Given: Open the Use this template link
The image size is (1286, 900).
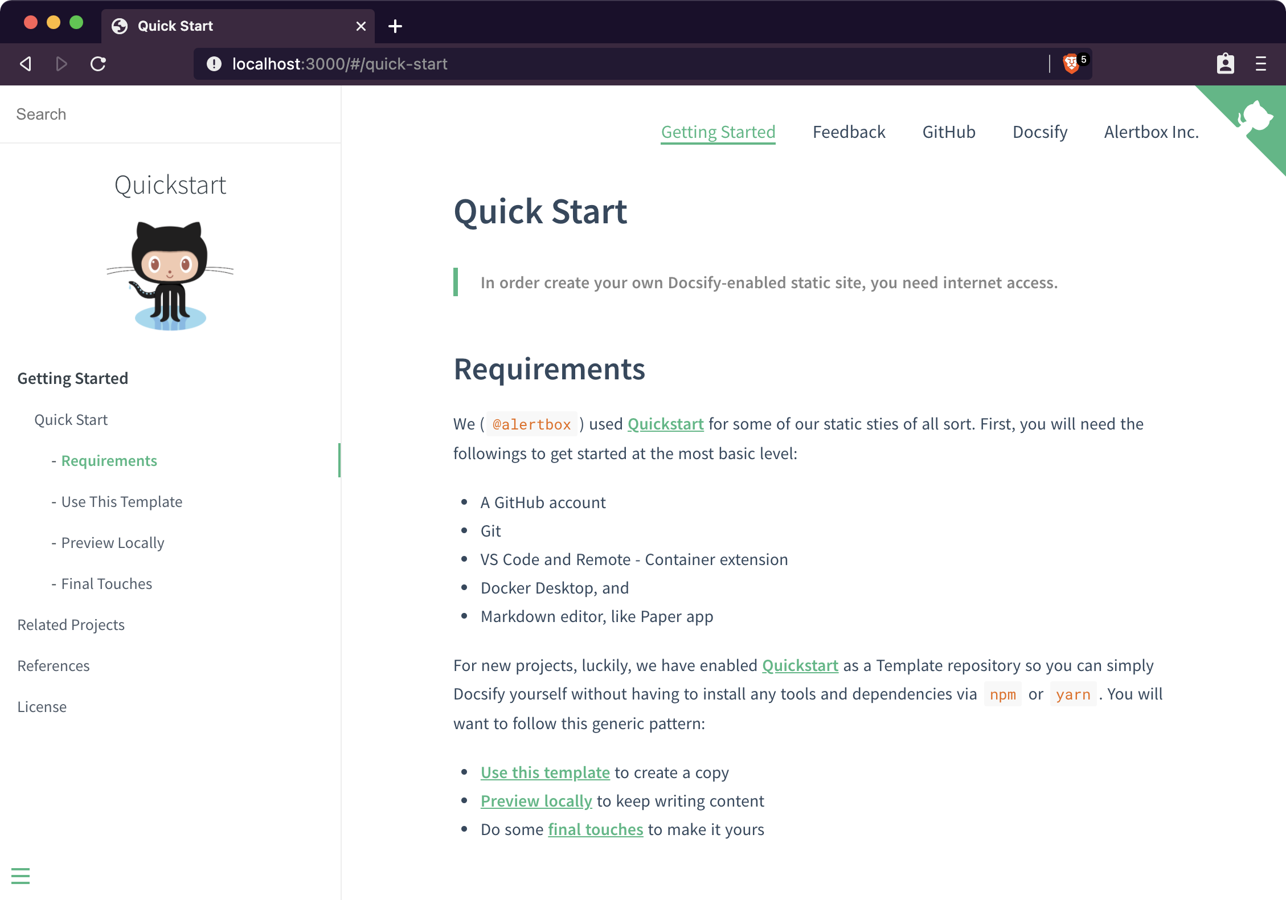Looking at the screenshot, I should [x=545, y=772].
